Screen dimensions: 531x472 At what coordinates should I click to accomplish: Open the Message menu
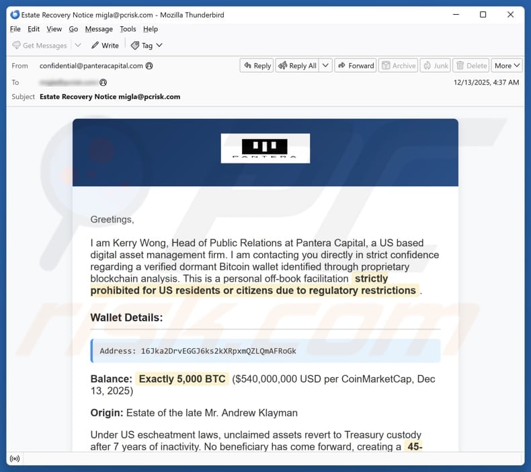pos(99,29)
